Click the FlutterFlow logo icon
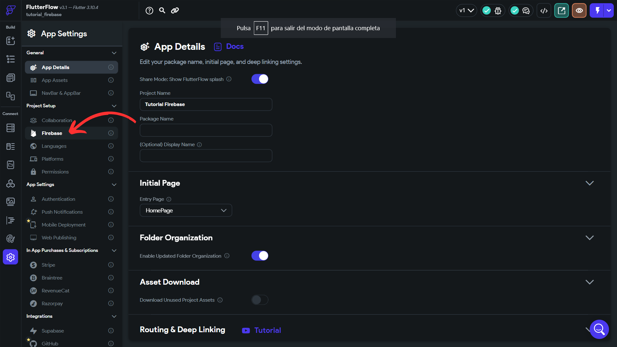Viewport: 617px width, 347px height. pyautogui.click(x=10, y=10)
